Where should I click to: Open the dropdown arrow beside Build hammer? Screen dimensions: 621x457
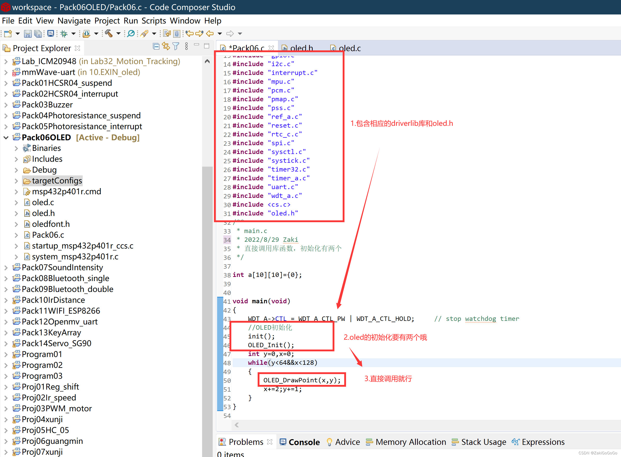118,34
